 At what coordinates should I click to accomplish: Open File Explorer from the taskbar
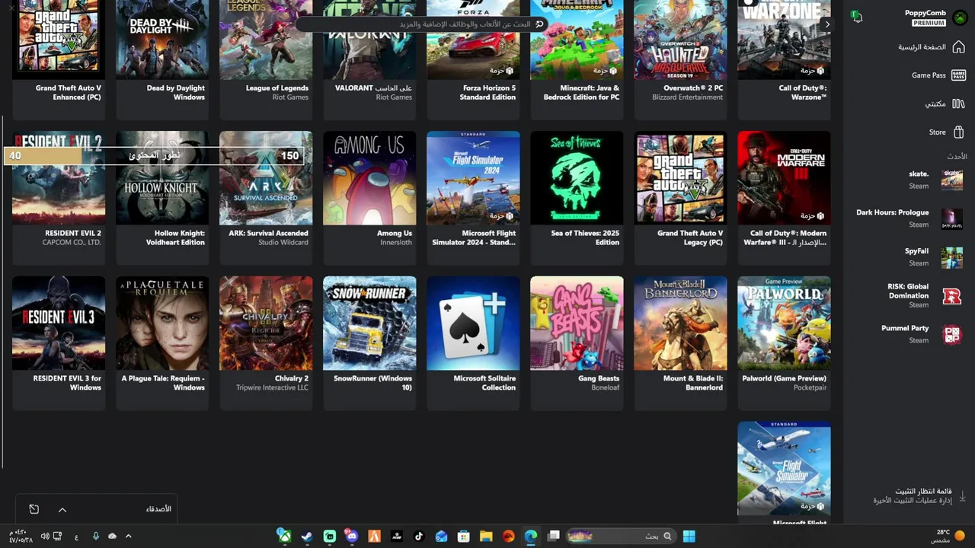coord(486,536)
